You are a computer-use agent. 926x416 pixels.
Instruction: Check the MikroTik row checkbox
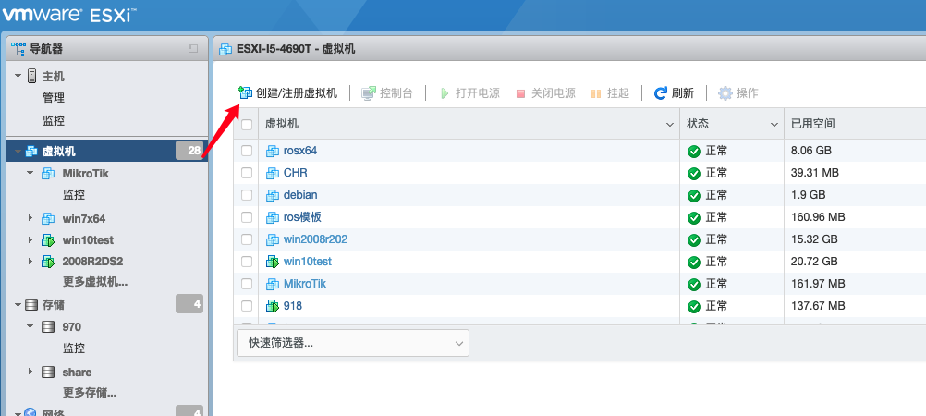(x=247, y=284)
